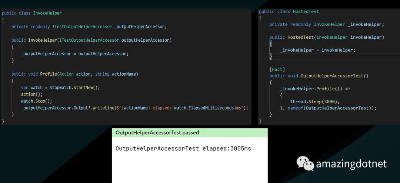Click HostedTest in 'public class HostedTest' line

[x=306, y=11]
